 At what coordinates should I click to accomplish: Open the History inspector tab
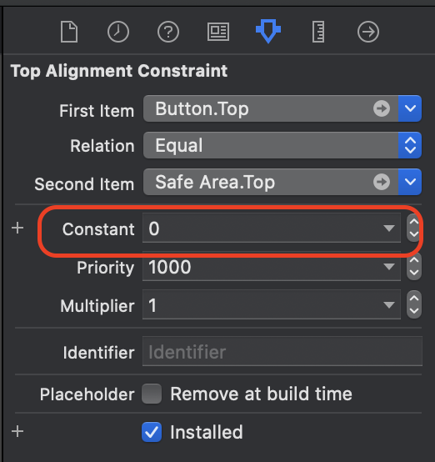point(118,32)
